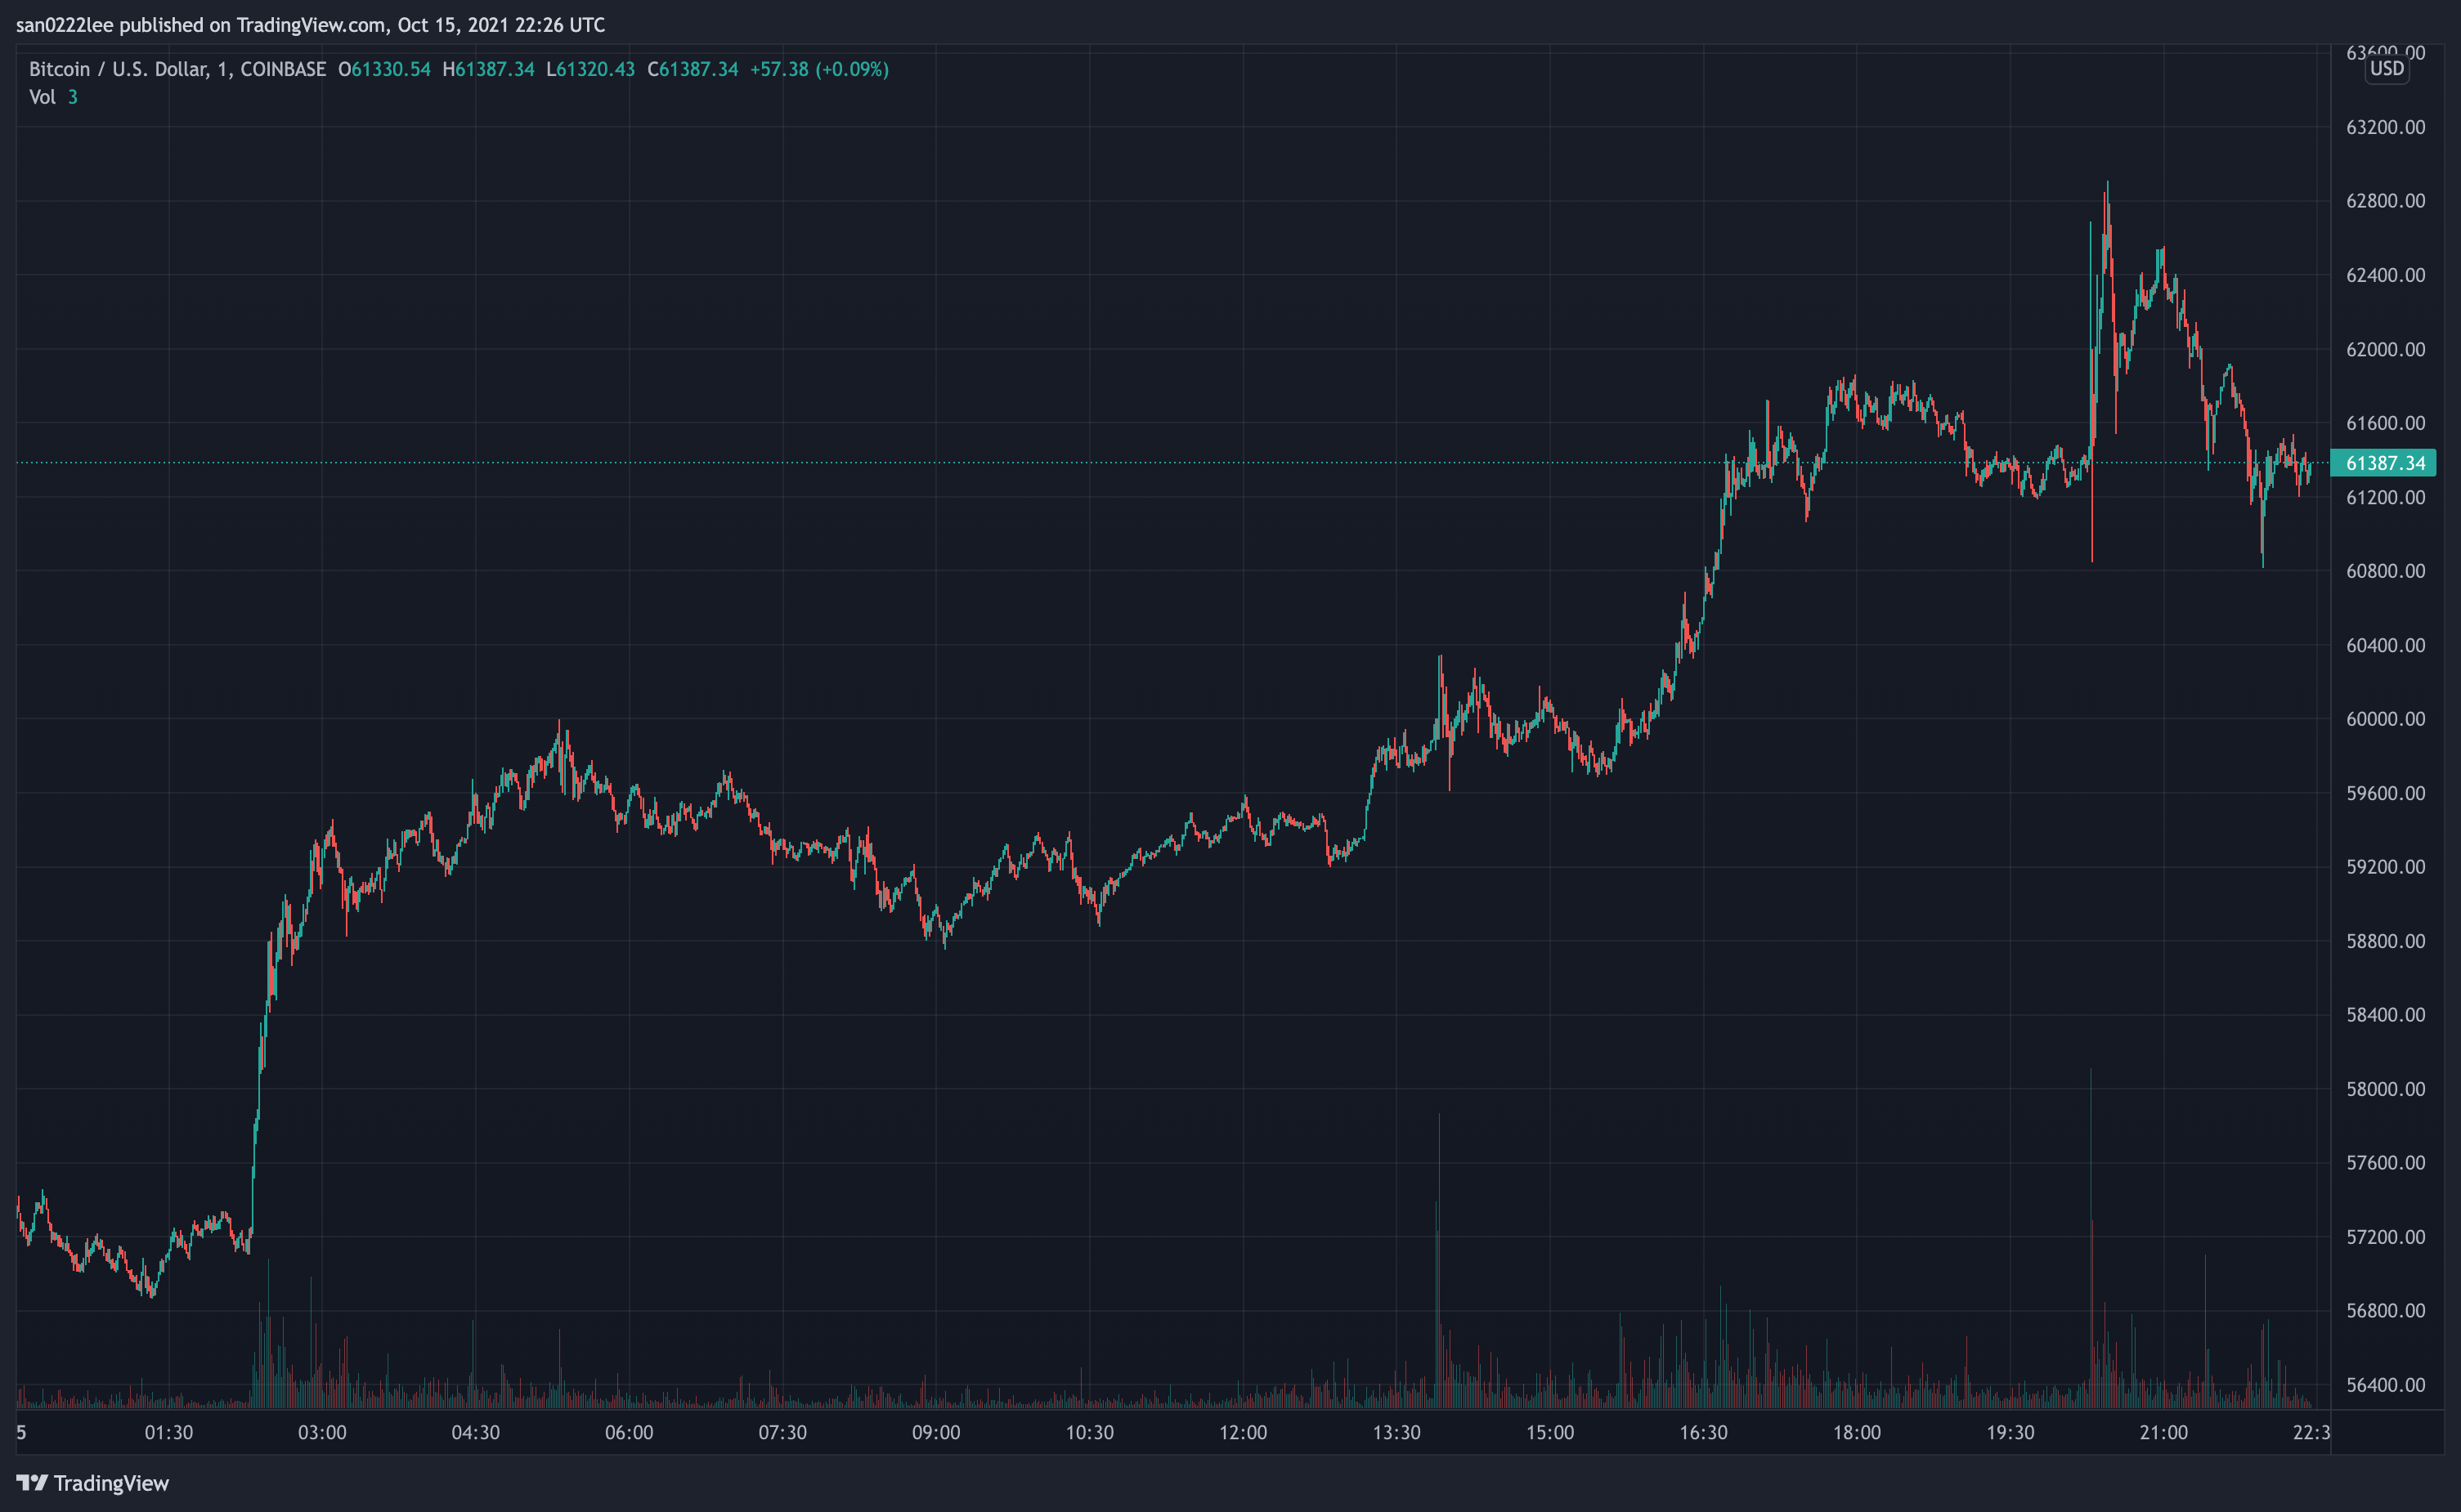Click the close value C61387.34

click(x=693, y=69)
